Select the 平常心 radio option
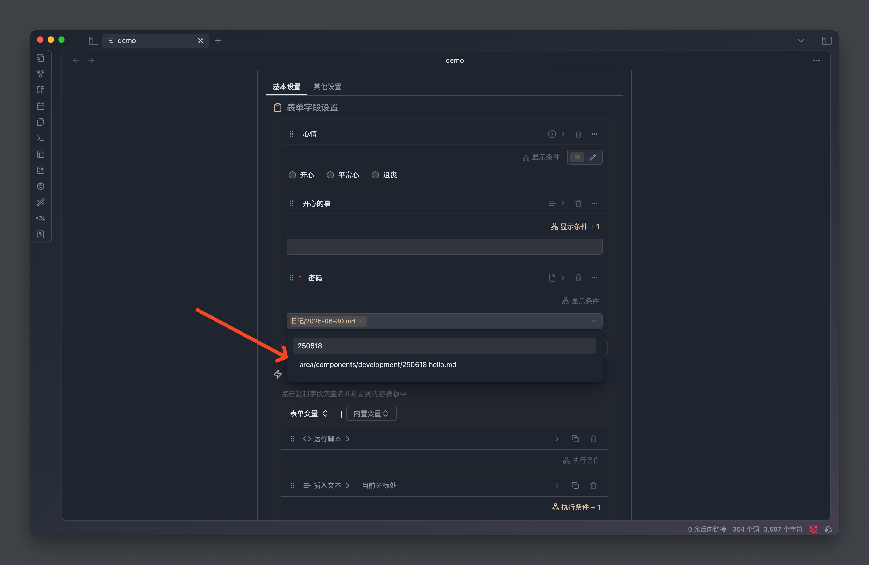869x565 pixels. click(330, 175)
